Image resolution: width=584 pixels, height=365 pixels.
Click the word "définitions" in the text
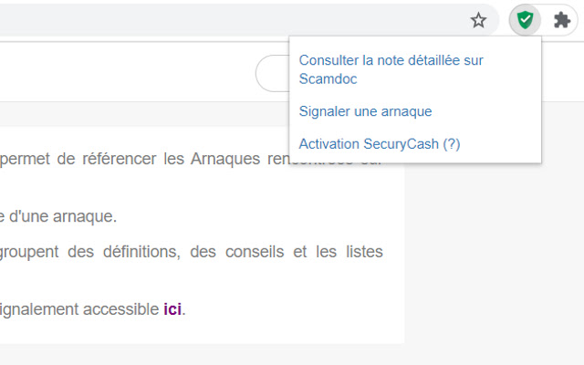(x=134, y=252)
